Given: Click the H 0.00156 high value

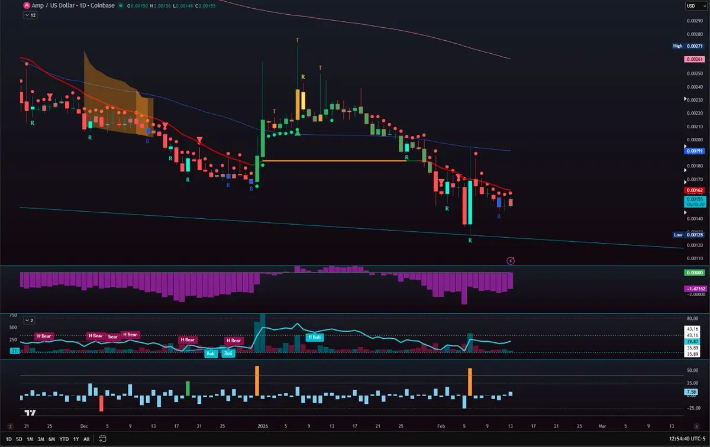Looking at the screenshot, I should click(x=160, y=5).
